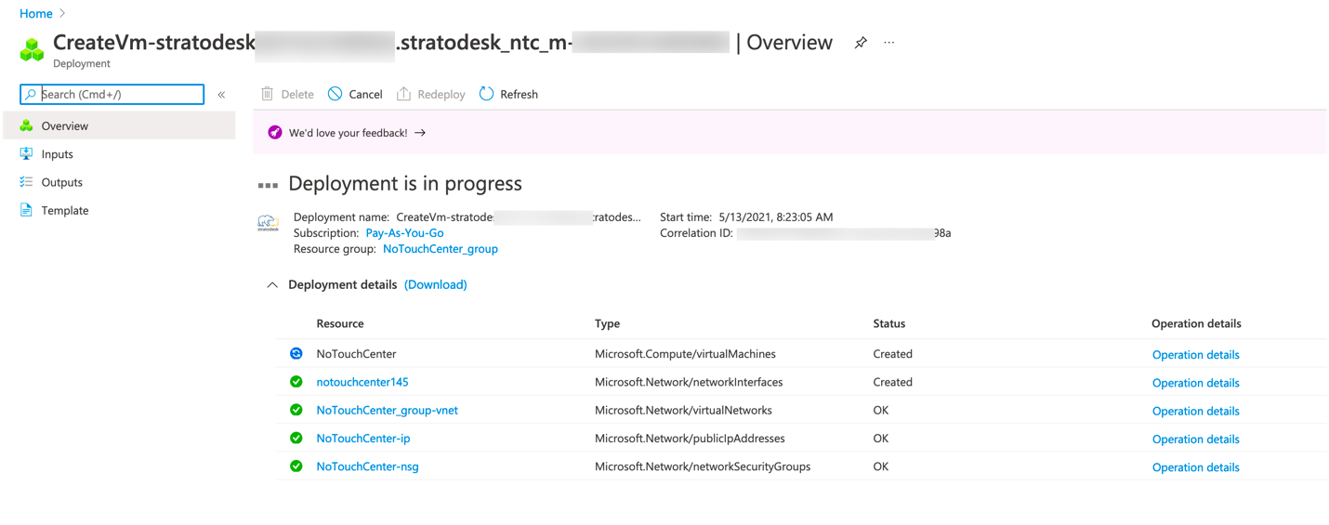Click the circular arrow Refresh icon
Viewport: 1329px width, 525px height.
point(486,94)
